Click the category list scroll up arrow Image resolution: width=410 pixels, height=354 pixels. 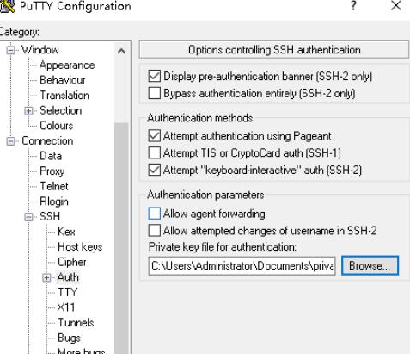[121, 52]
